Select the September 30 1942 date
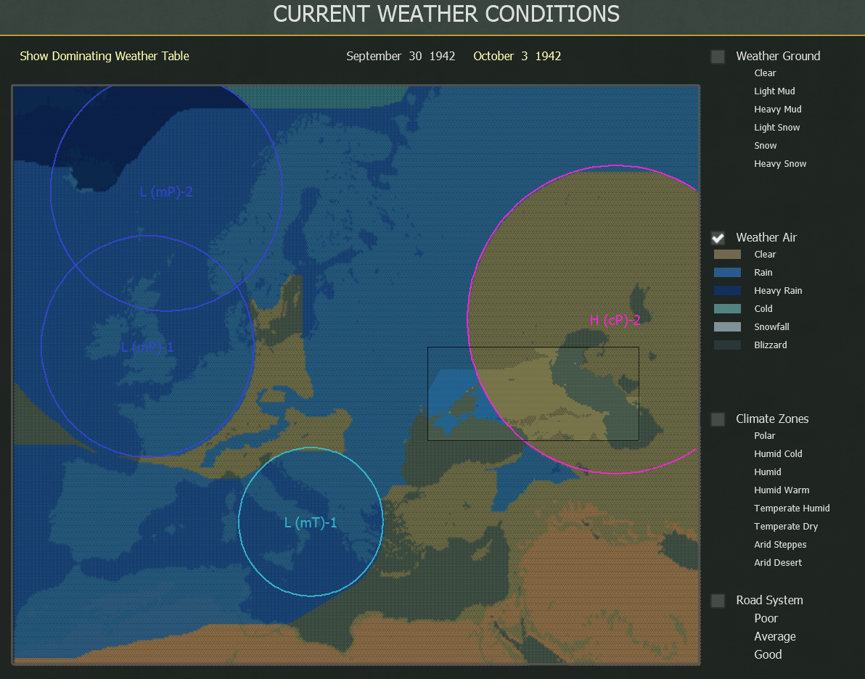Image resolution: width=865 pixels, height=679 pixels. tap(401, 56)
